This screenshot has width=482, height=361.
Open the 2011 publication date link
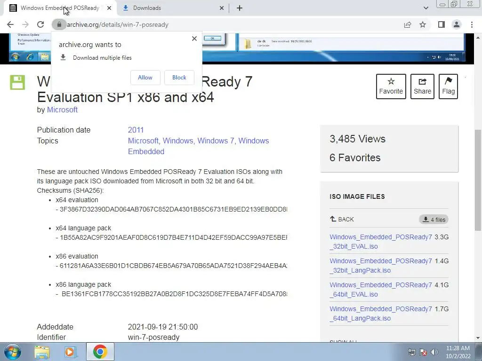point(136,130)
